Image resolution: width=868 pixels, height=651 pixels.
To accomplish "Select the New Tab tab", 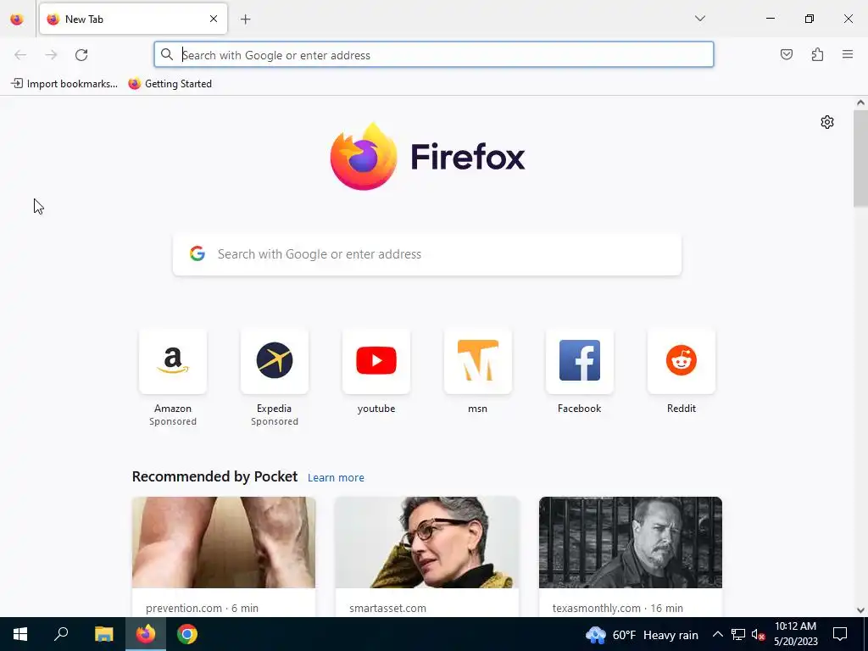I will coord(133,19).
